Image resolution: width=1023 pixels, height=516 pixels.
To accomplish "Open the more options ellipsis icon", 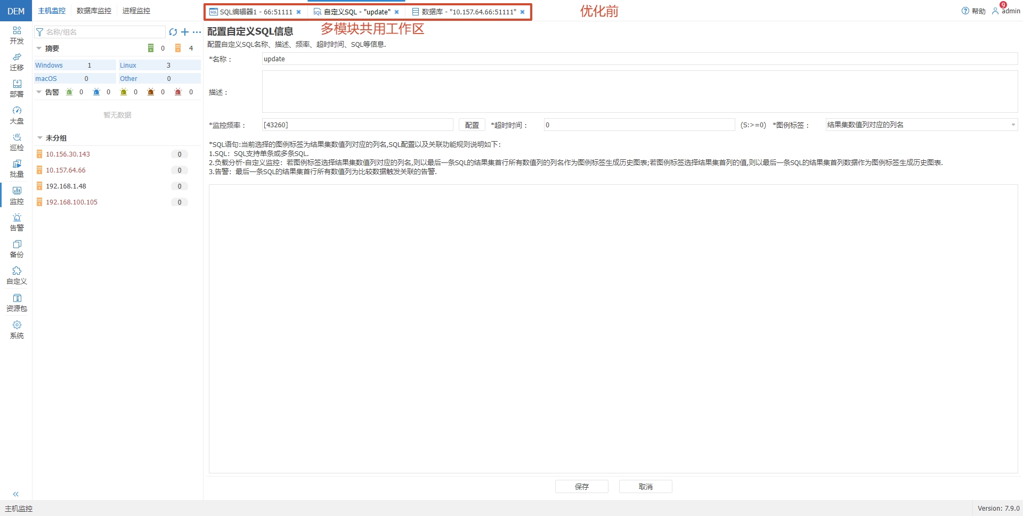I will 197,32.
